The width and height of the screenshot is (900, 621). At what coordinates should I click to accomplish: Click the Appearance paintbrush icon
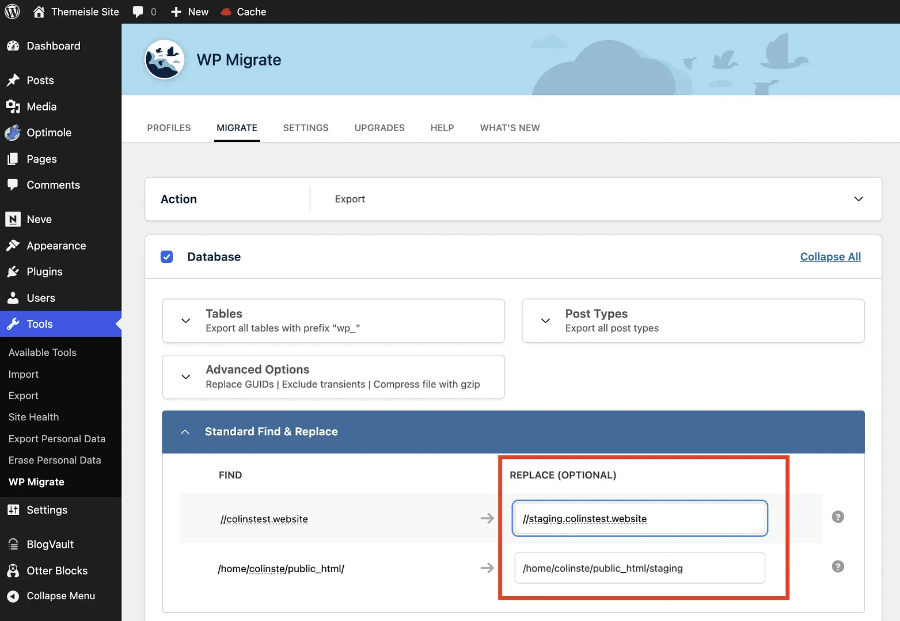point(13,246)
